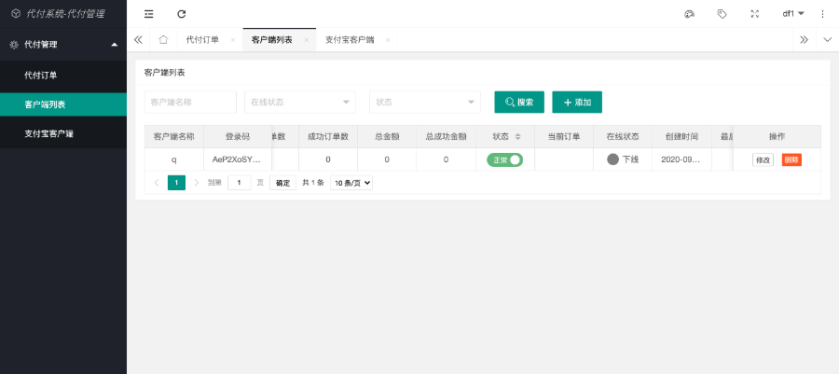Open the vertical three-dot more menu
839x374 pixels.
click(x=822, y=14)
